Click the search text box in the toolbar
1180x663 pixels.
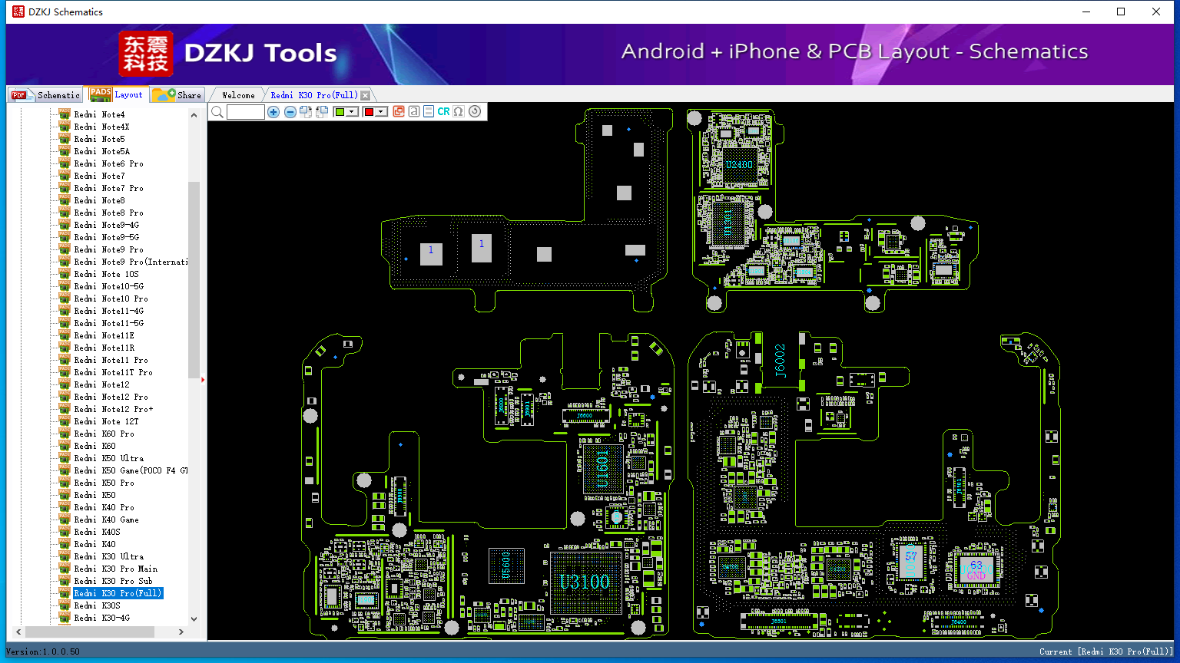click(246, 112)
